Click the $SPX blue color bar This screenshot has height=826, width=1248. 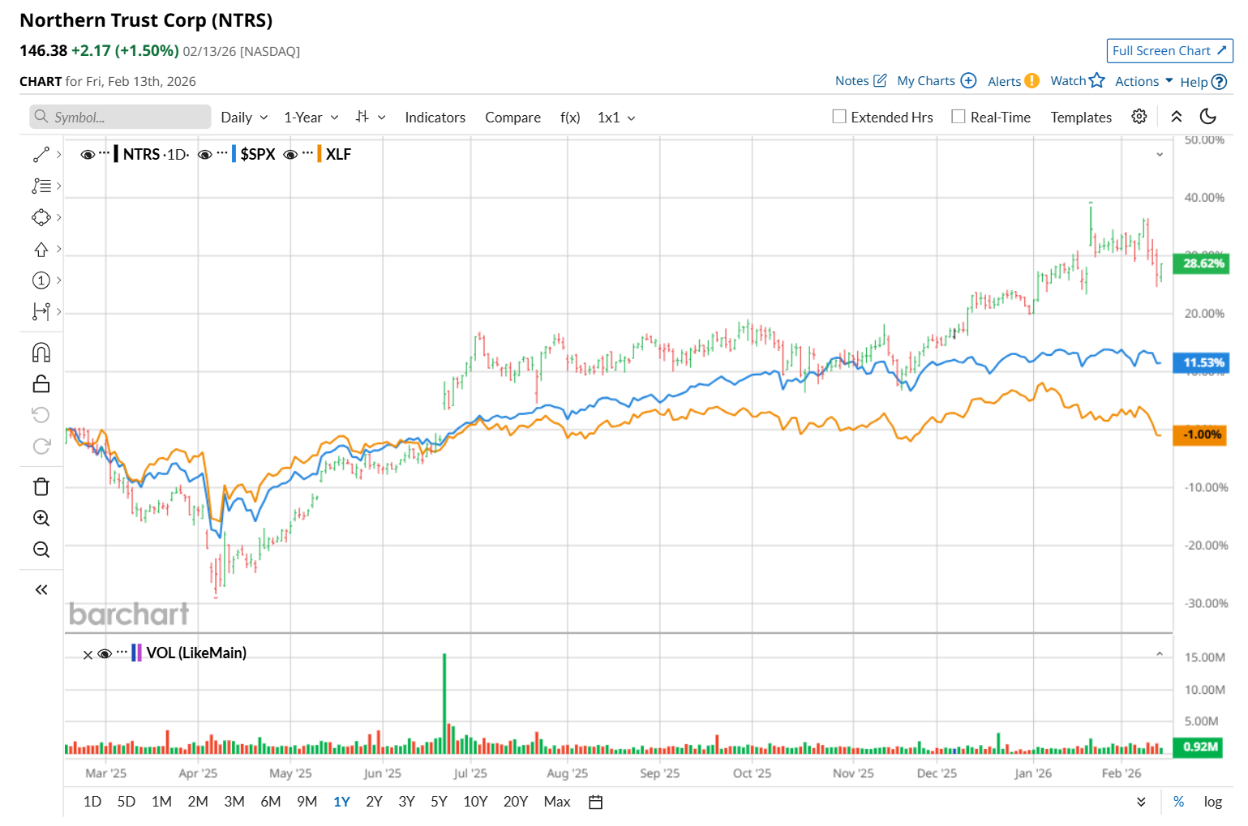[234, 154]
